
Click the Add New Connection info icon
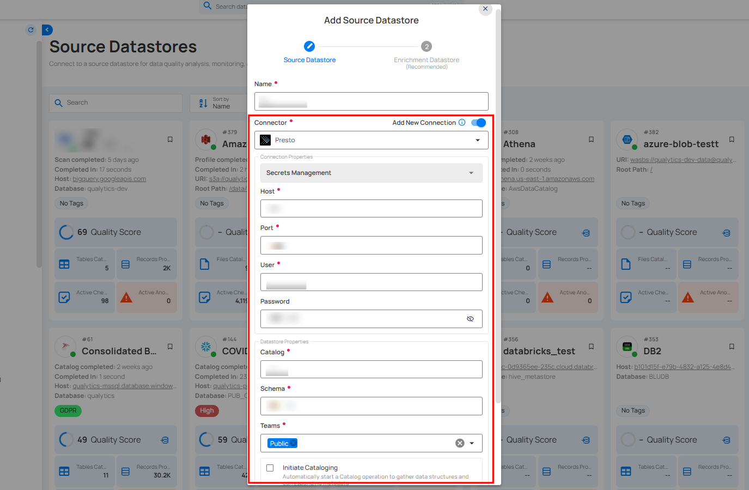coord(462,123)
